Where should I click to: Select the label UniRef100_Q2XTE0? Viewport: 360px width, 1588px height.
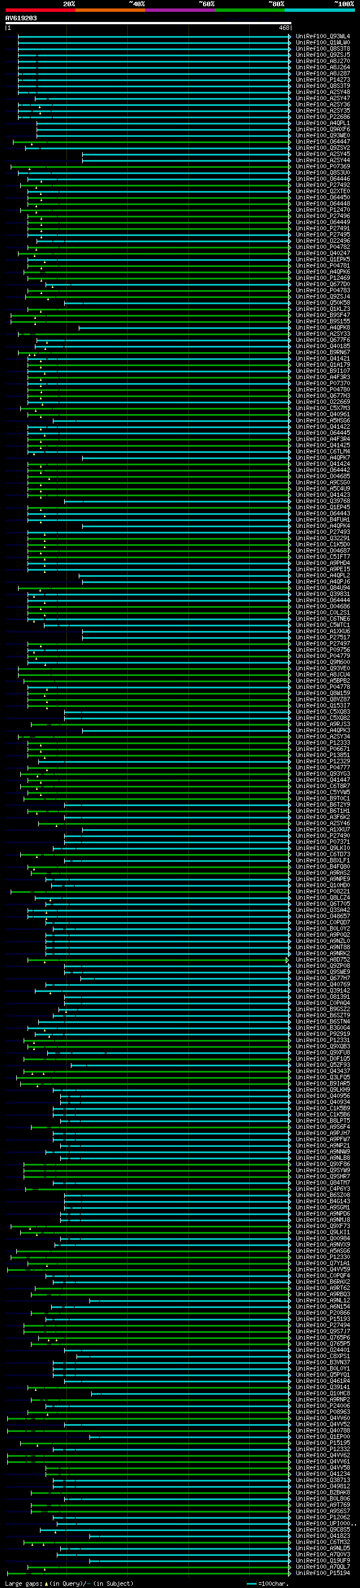click(x=323, y=191)
